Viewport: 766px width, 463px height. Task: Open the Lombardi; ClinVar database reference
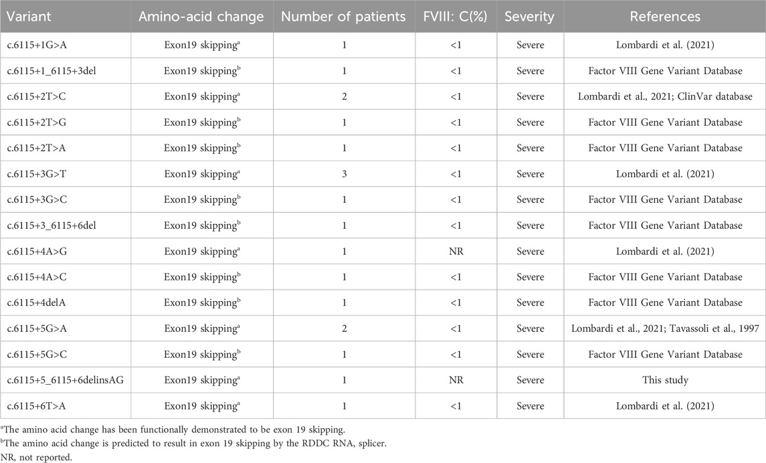pyautogui.click(x=664, y=97)
